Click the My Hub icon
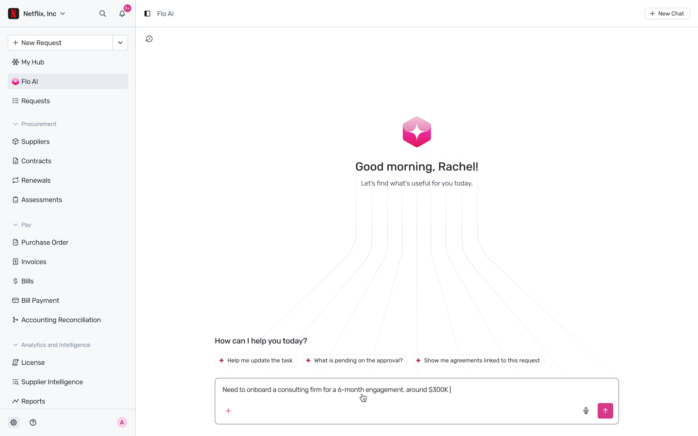This screenshot has height=436, width=698. pos(16,62)
